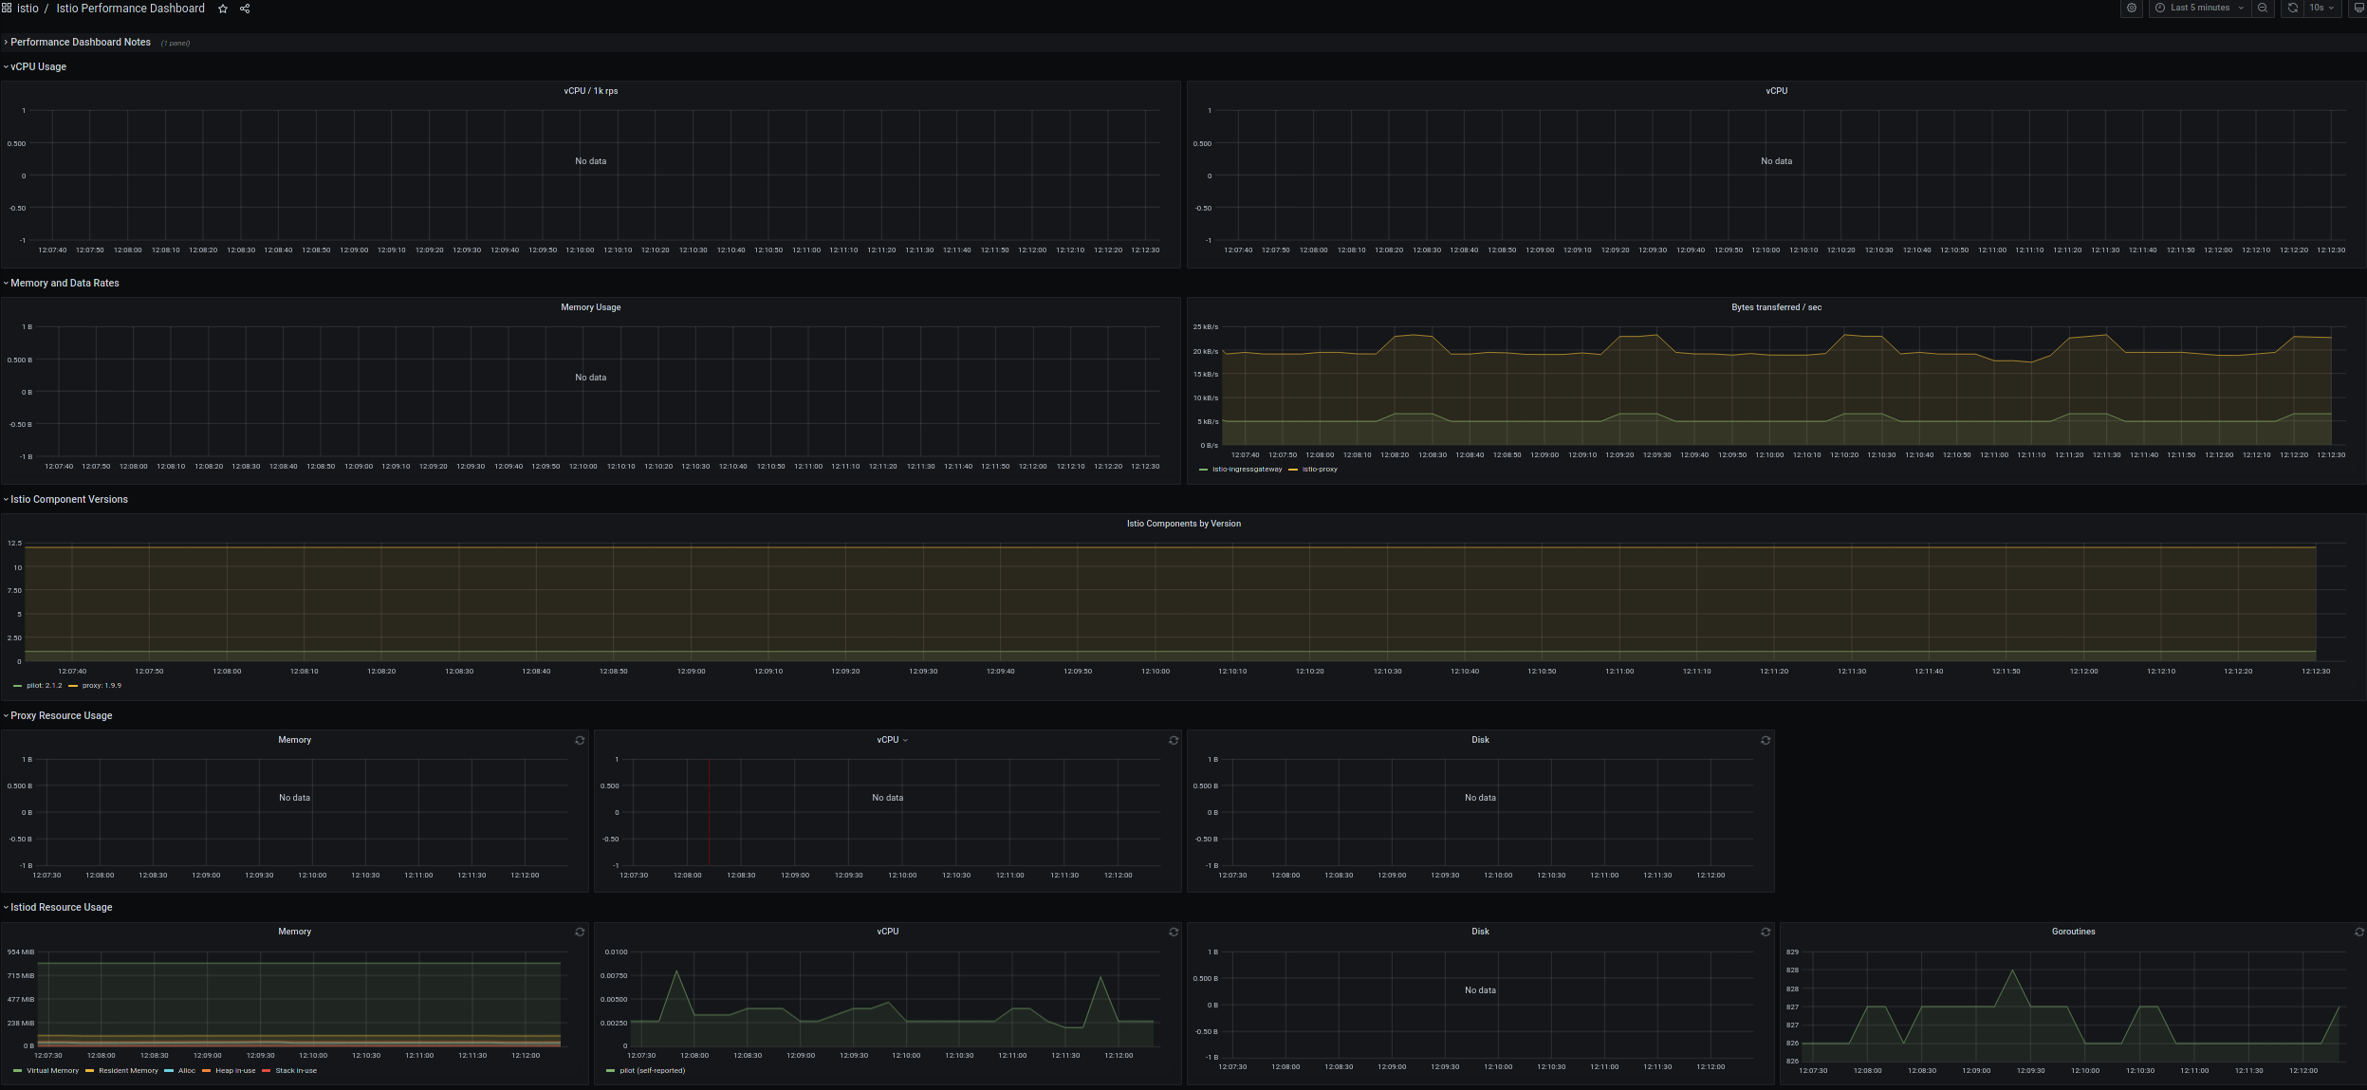Click Proxy Memory panel refresh icon

(x=580, y=740)
